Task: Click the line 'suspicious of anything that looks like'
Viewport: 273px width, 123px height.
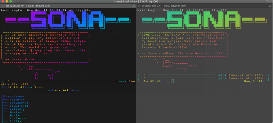Action: (46, 50)
